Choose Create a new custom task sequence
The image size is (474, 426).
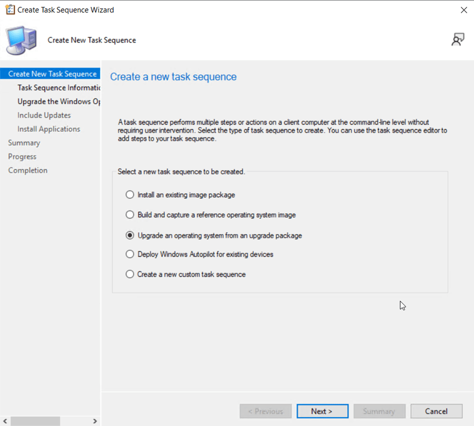pos(130,274)
